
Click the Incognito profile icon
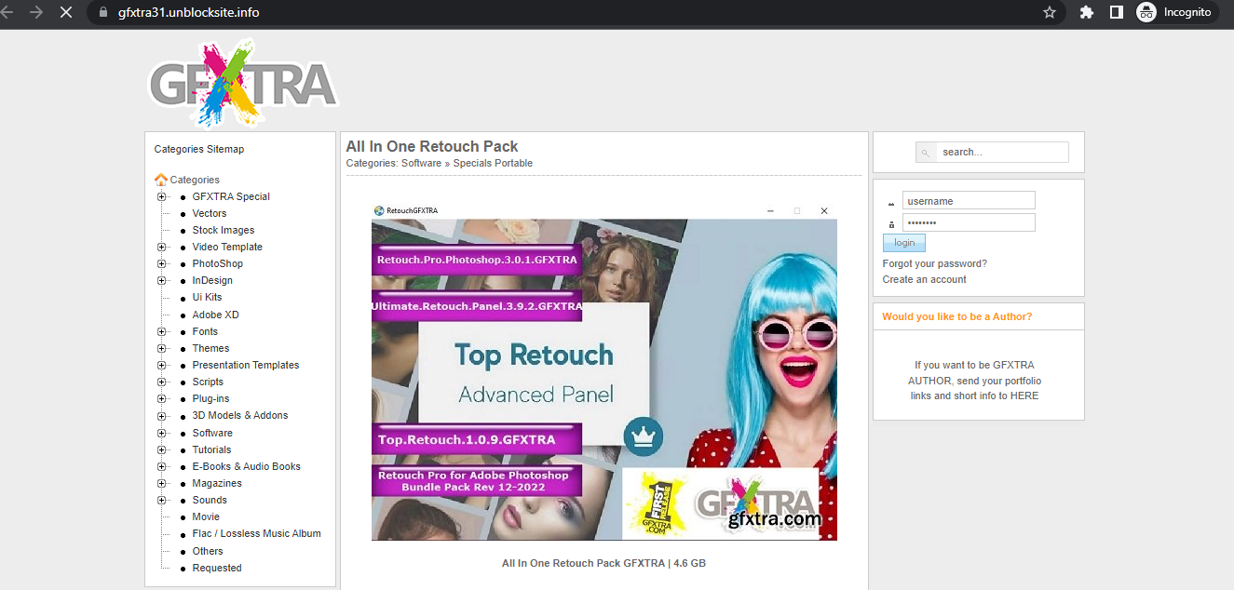tap(1146, 13)
